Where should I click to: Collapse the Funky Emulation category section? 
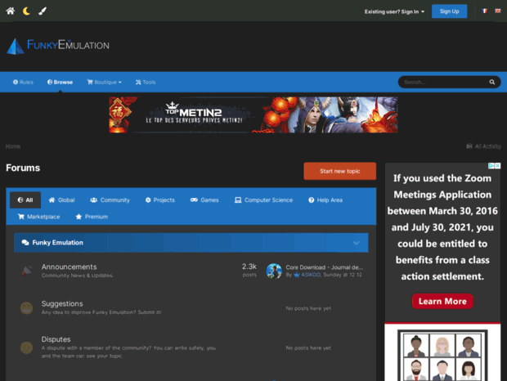(x=357, y=243)
